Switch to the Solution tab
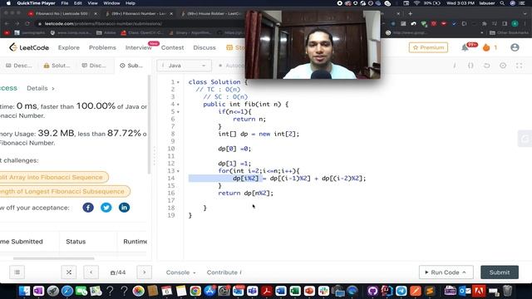The width and height of the screenshot is (532, 299). (x=57, y=66)
